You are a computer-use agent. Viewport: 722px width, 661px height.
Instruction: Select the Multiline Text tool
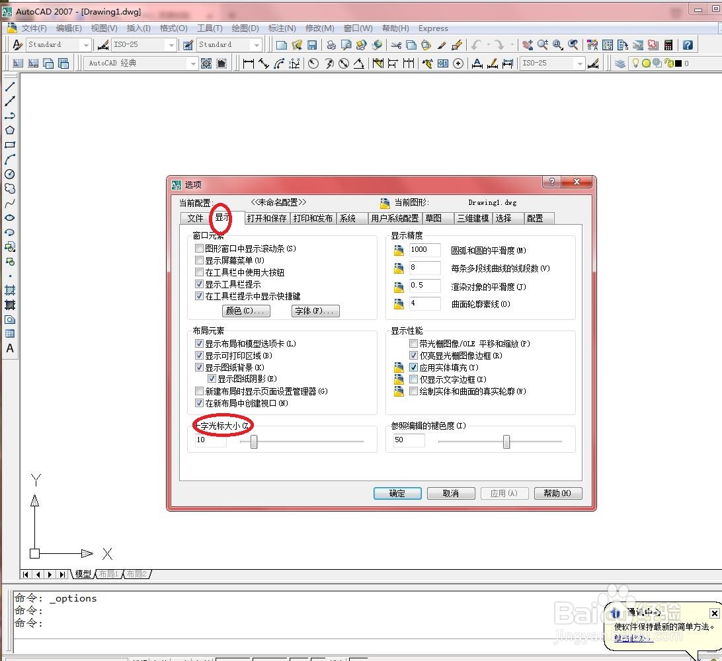(10, 348)
